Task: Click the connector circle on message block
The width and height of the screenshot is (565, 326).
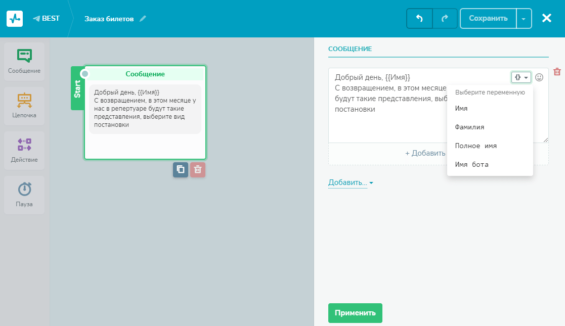Action: pos(85,74)
